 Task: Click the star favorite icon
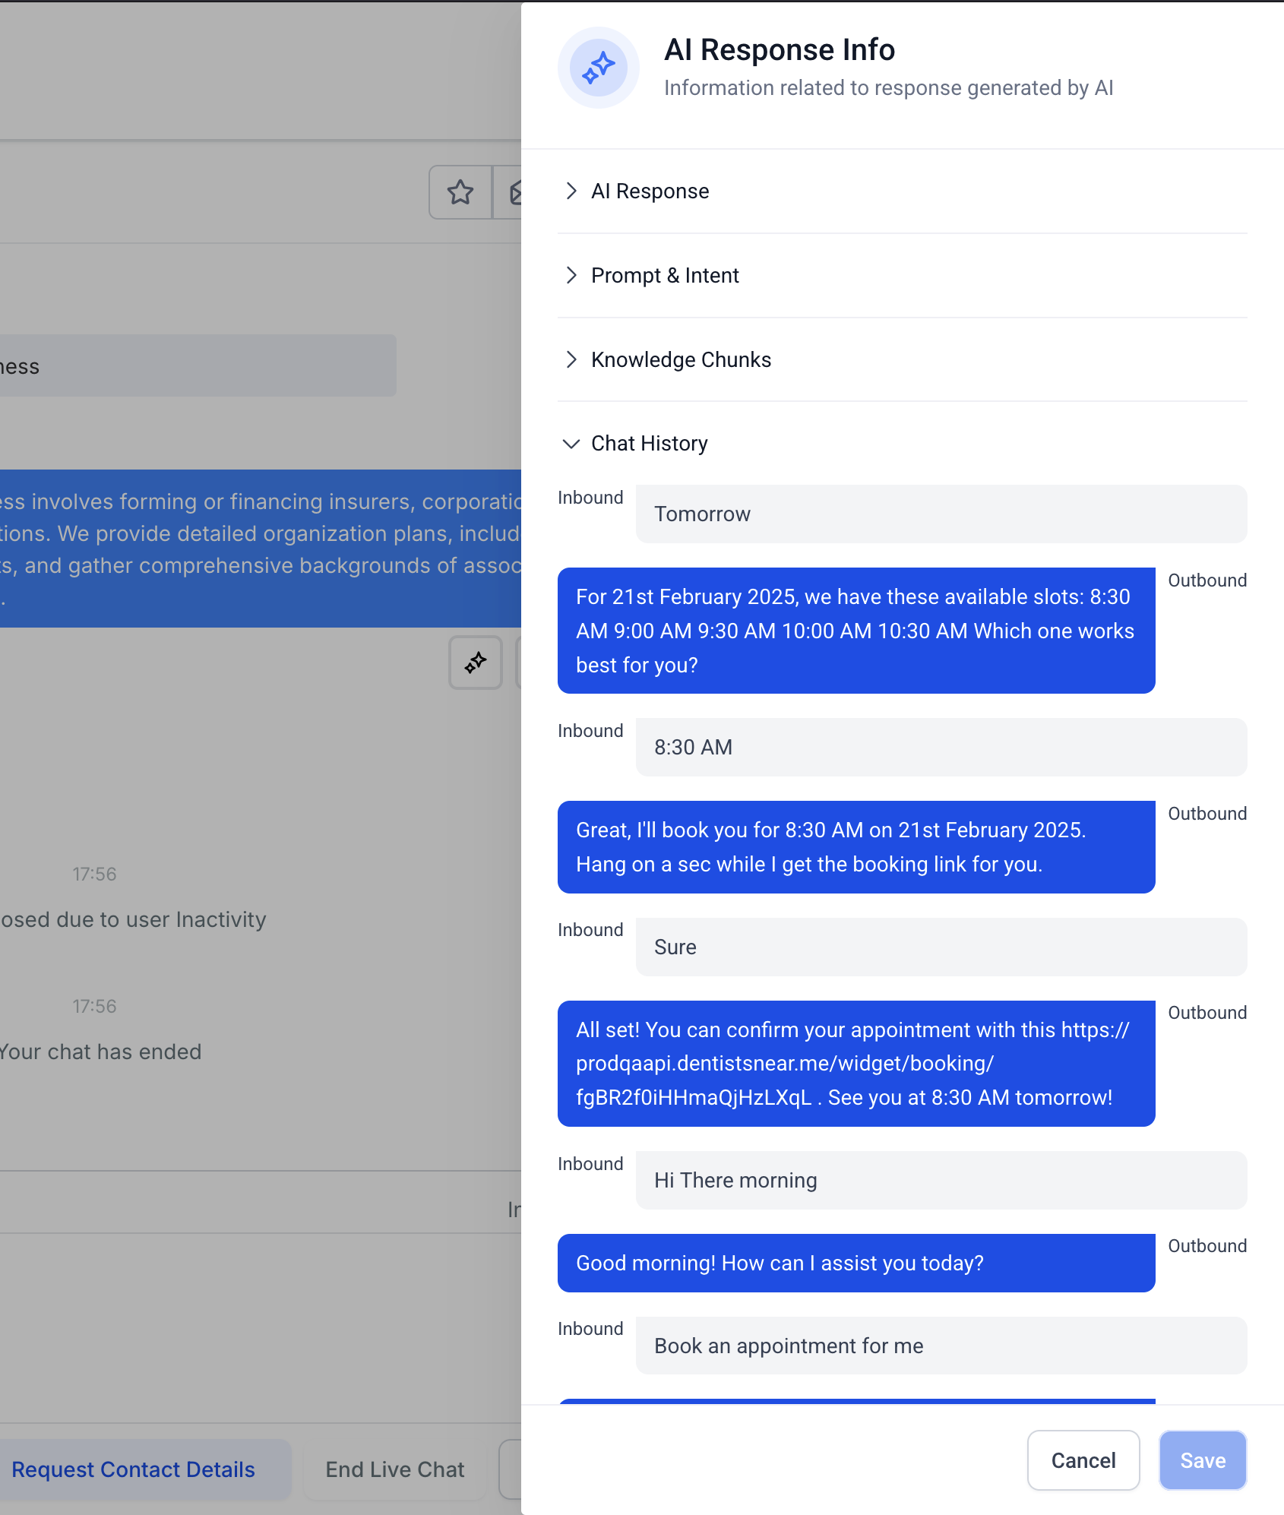coord(460,192)
